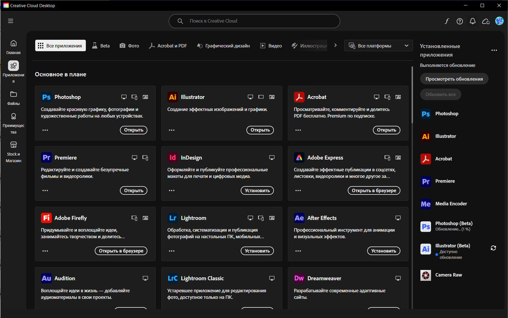This screenshot has width=508, height=318.
Task: Open the notifications bell icon
Action: (472, 21)
